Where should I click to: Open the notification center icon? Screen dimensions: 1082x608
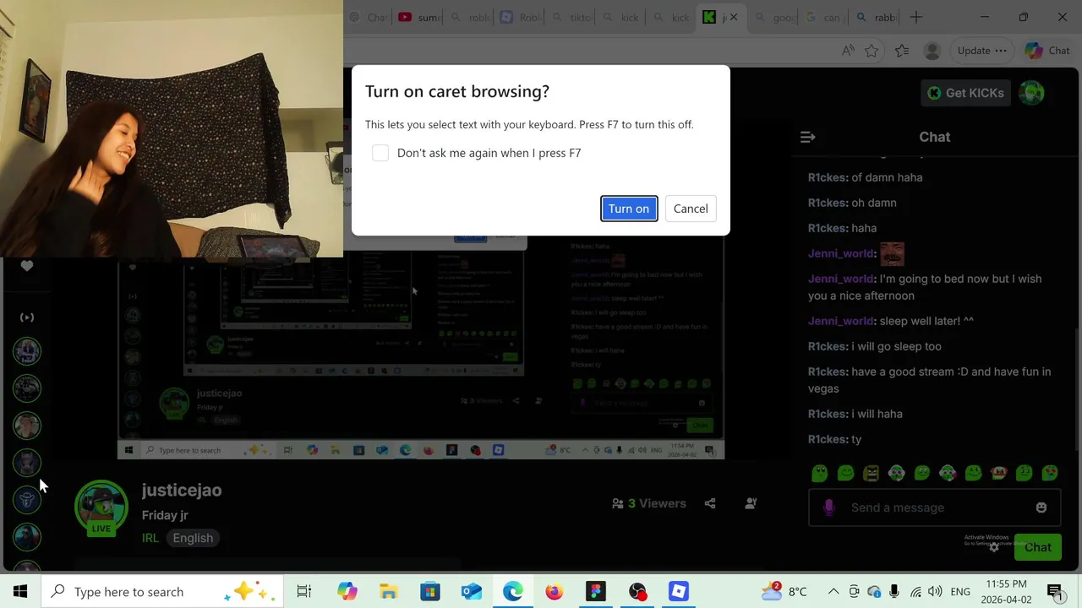[1054, 592]
